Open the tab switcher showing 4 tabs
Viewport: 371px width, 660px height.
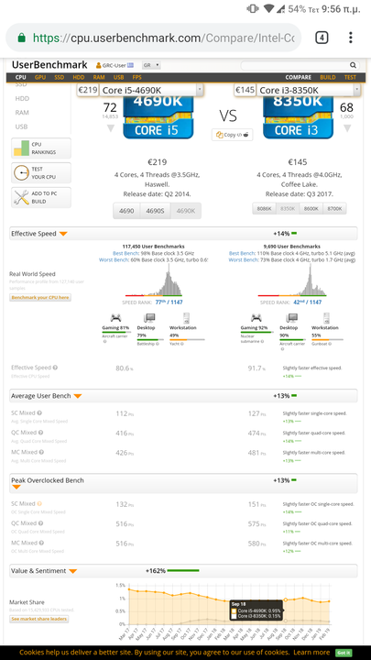tap(322, 38)
